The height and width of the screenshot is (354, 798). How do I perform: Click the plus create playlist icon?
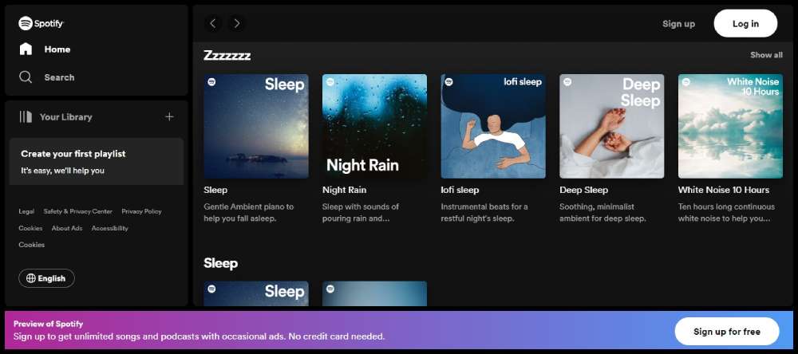169,116
